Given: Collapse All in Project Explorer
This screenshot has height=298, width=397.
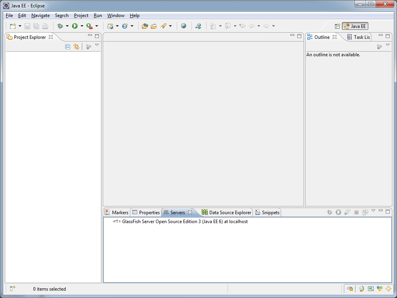Looking at the screenshot, I should [67, 47].
